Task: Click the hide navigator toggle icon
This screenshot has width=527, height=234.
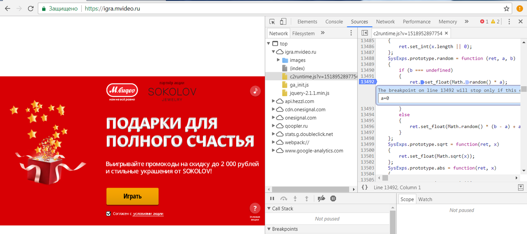Action: point(364,33)
